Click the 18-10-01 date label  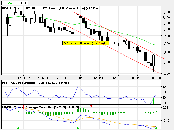click(x=119, y=78)
